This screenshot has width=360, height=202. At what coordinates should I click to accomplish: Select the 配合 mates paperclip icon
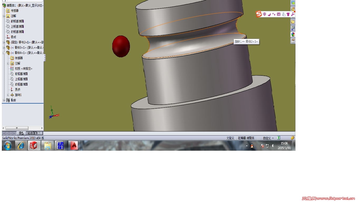tap(8, 100)
